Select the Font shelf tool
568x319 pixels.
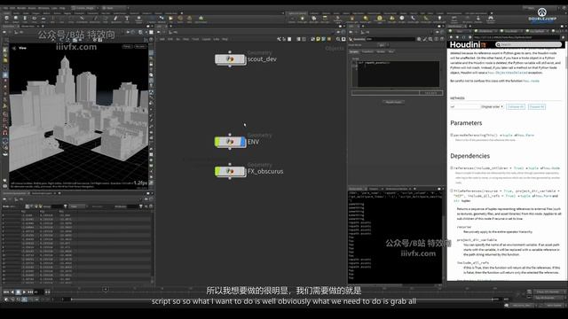point(127,18)
